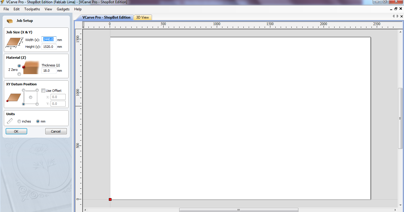Image resolution: width=404 pixels, height=212 pixels.
Task: Click the 'Material (Z)' heading
Action: [16, 58]
